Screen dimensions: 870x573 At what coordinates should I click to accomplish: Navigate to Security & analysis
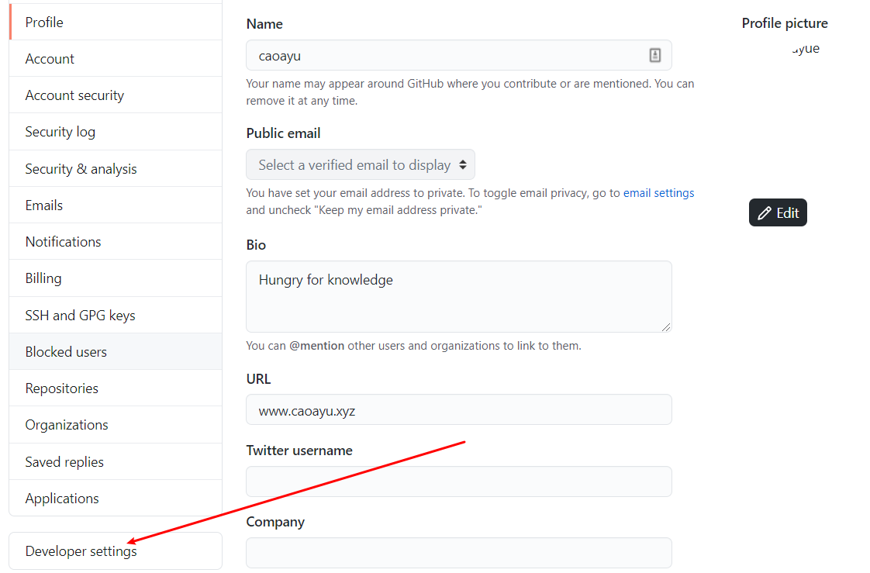click(x=81, y=169)
